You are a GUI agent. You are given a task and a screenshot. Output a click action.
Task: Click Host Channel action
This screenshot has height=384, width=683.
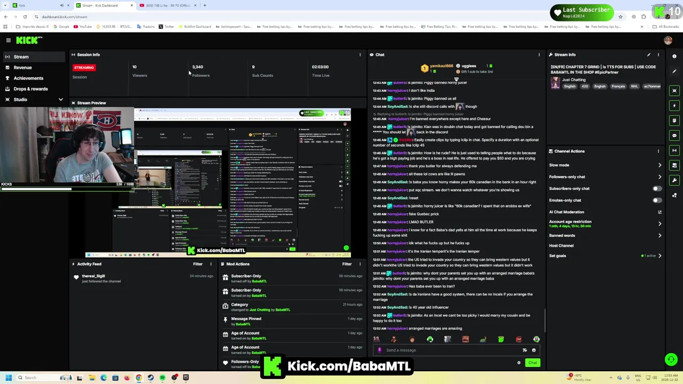561,245
